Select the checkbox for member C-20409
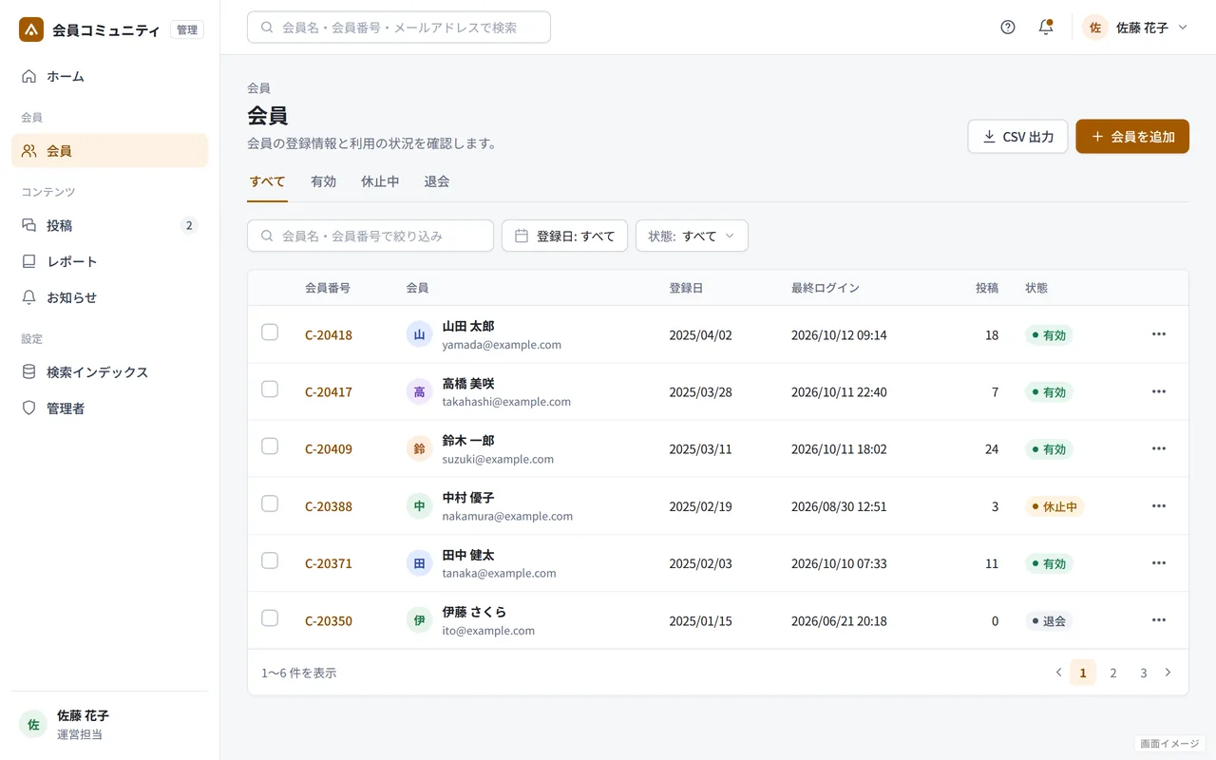This screenshot has height=760, width=1216. (270, 446)
